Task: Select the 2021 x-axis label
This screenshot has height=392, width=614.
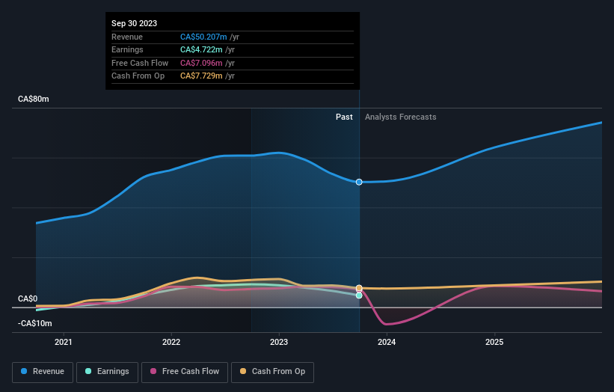Action: pyautogui.click(x=64, y=342)
